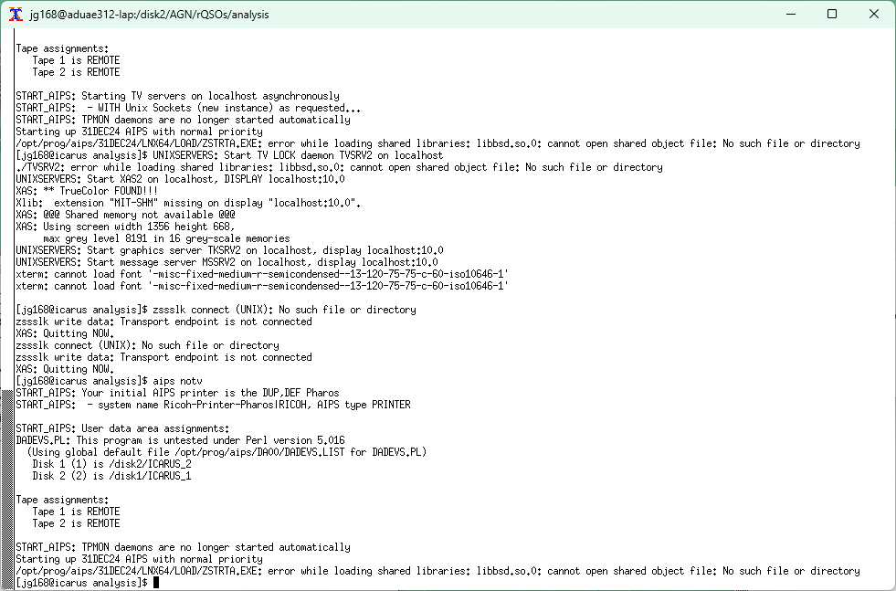Minimize the terminal window
896x591 pixels.
(791, 15)
